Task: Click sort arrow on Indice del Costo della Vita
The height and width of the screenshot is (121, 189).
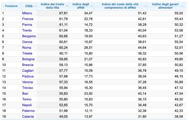Action: tap(67, 6)
